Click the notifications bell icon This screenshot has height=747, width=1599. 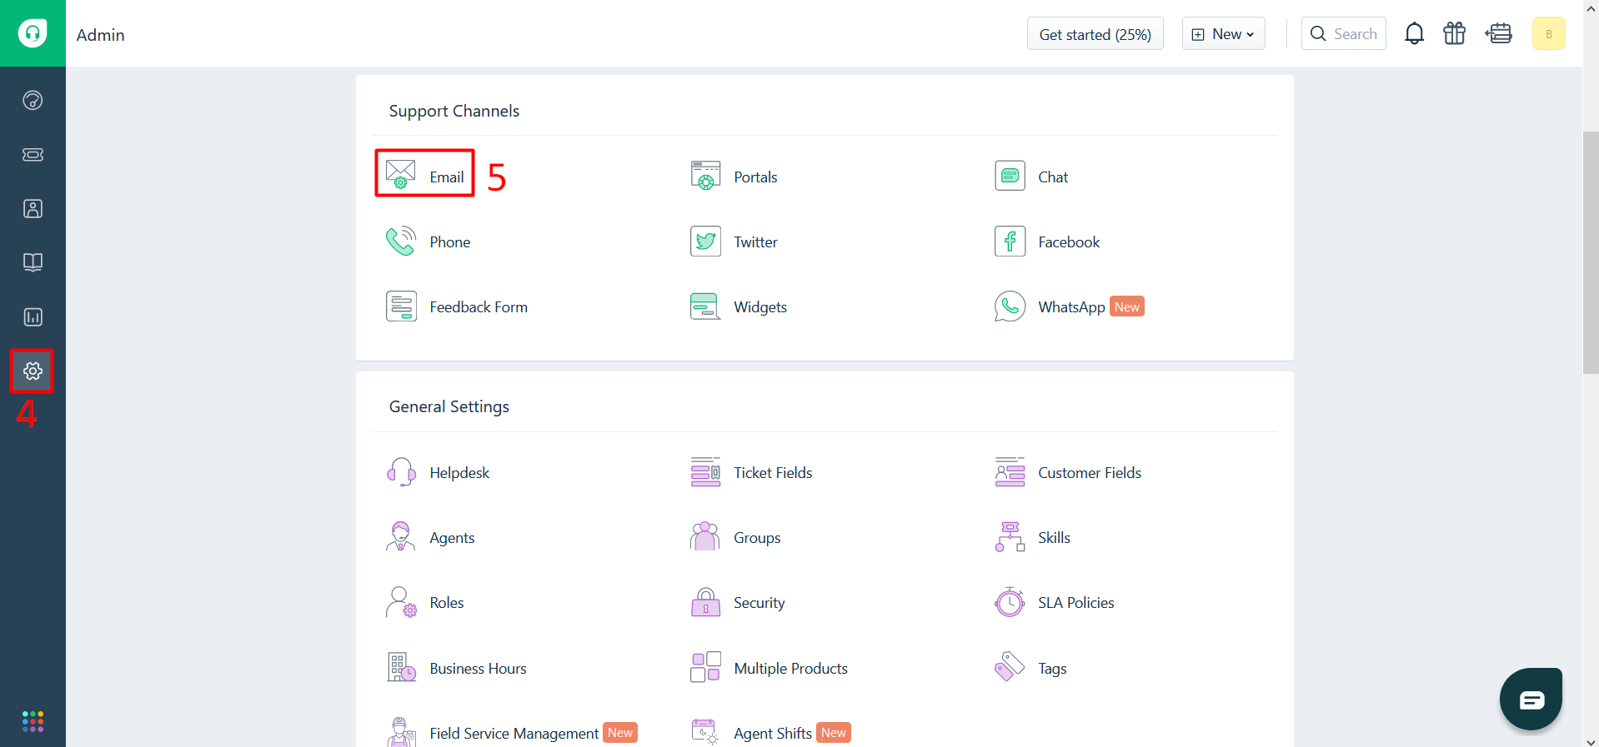(1414, 34)
